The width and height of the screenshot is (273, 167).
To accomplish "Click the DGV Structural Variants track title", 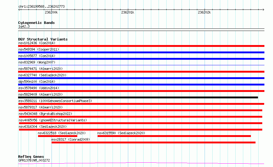I will pos(43,39).
